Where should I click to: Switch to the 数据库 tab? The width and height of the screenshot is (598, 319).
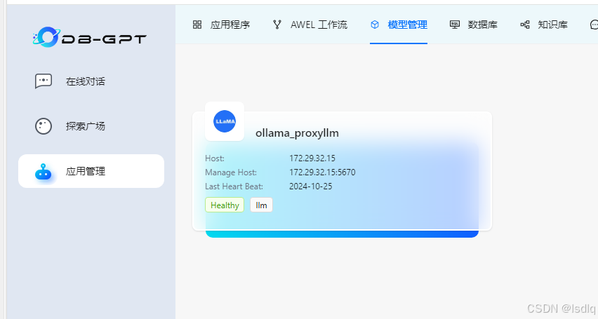pyautogui.click(x=474, y=25)
